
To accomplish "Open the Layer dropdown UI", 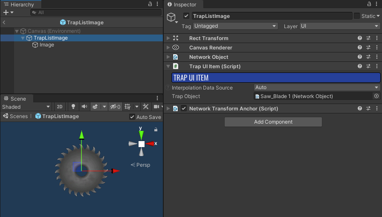I will [x=340, y=26].
